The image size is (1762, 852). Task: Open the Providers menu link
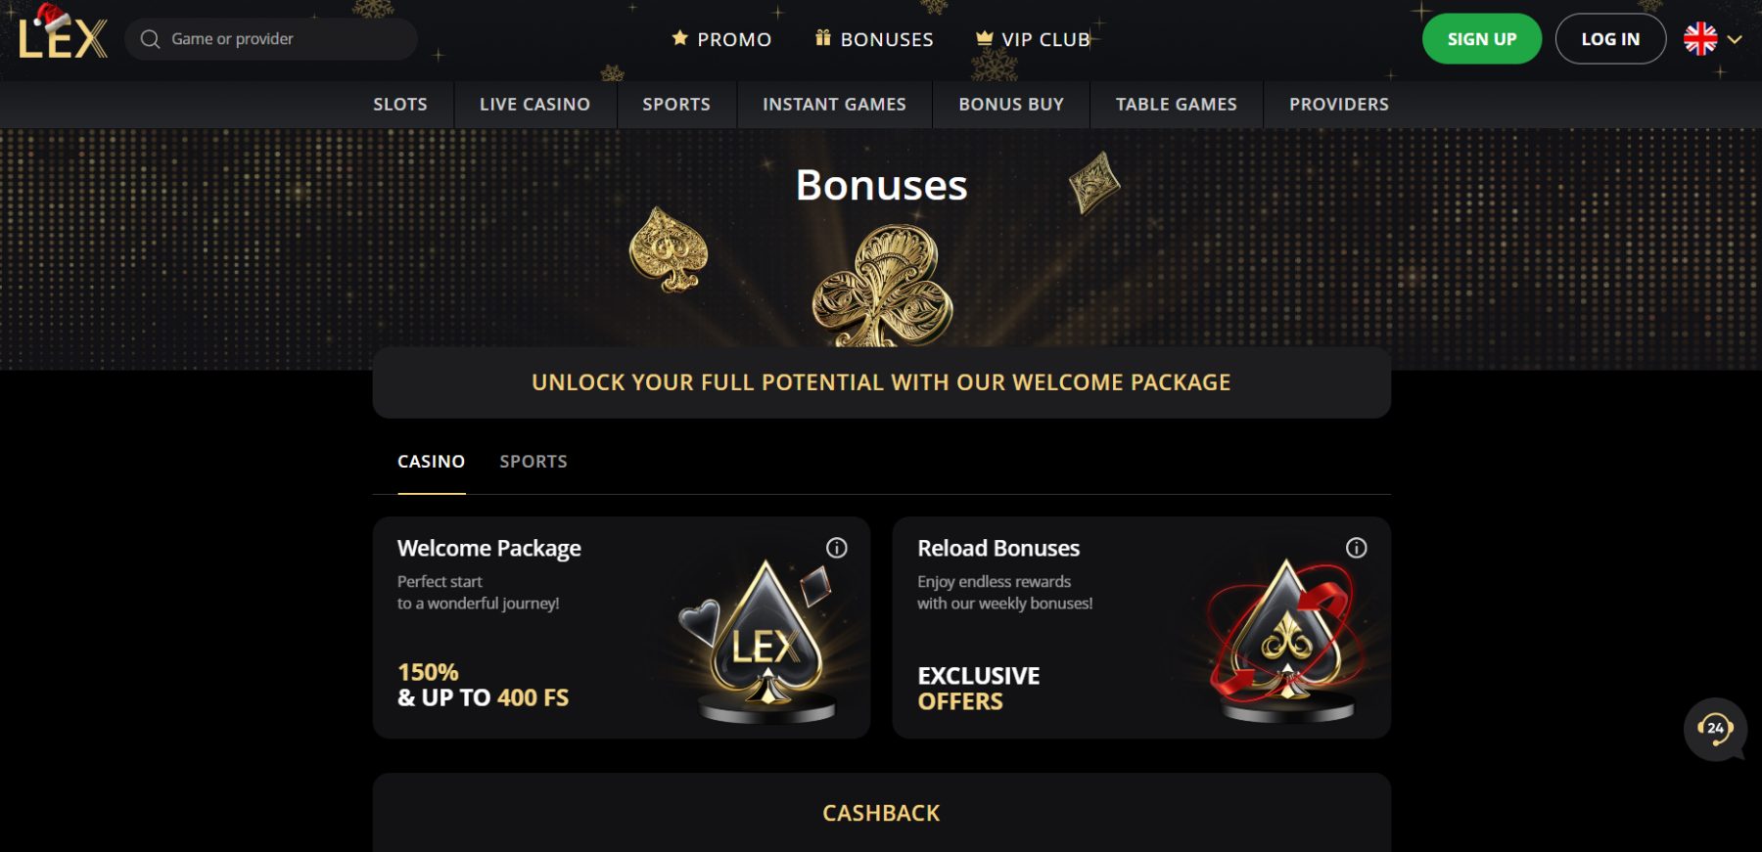point(1338,105)
